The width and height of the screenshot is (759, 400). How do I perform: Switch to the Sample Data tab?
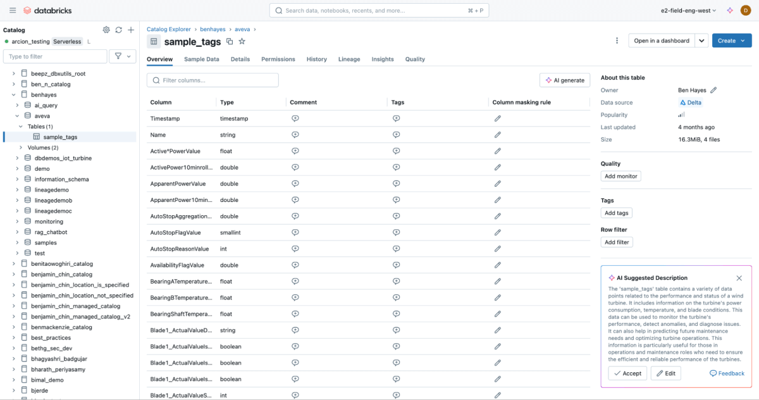pos(202,59)
